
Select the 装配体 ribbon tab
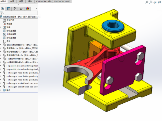tap(3, 1)
